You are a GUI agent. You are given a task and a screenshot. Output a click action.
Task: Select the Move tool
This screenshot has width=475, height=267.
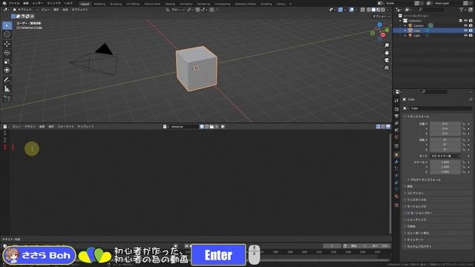point(7,44)
